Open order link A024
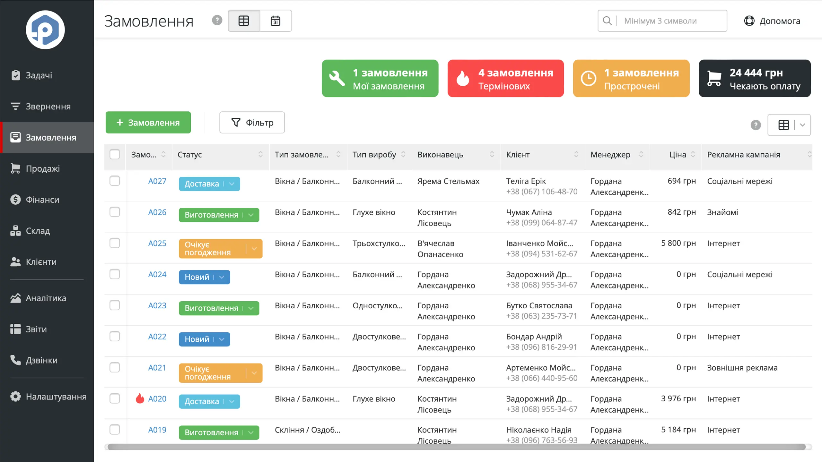Image resolution: width=822 pixels, height=462 pixels. click(157, 275)
